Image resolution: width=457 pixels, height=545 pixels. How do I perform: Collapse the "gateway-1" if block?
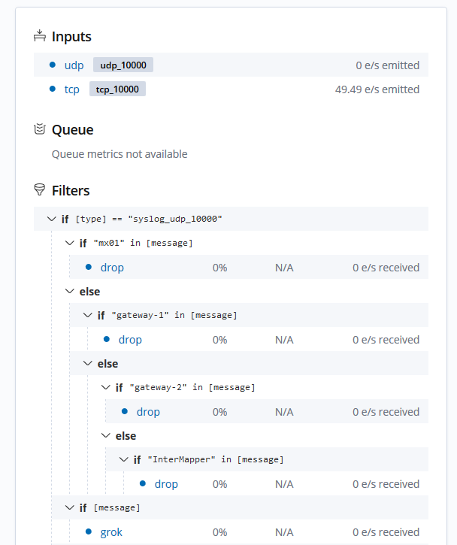88,315
